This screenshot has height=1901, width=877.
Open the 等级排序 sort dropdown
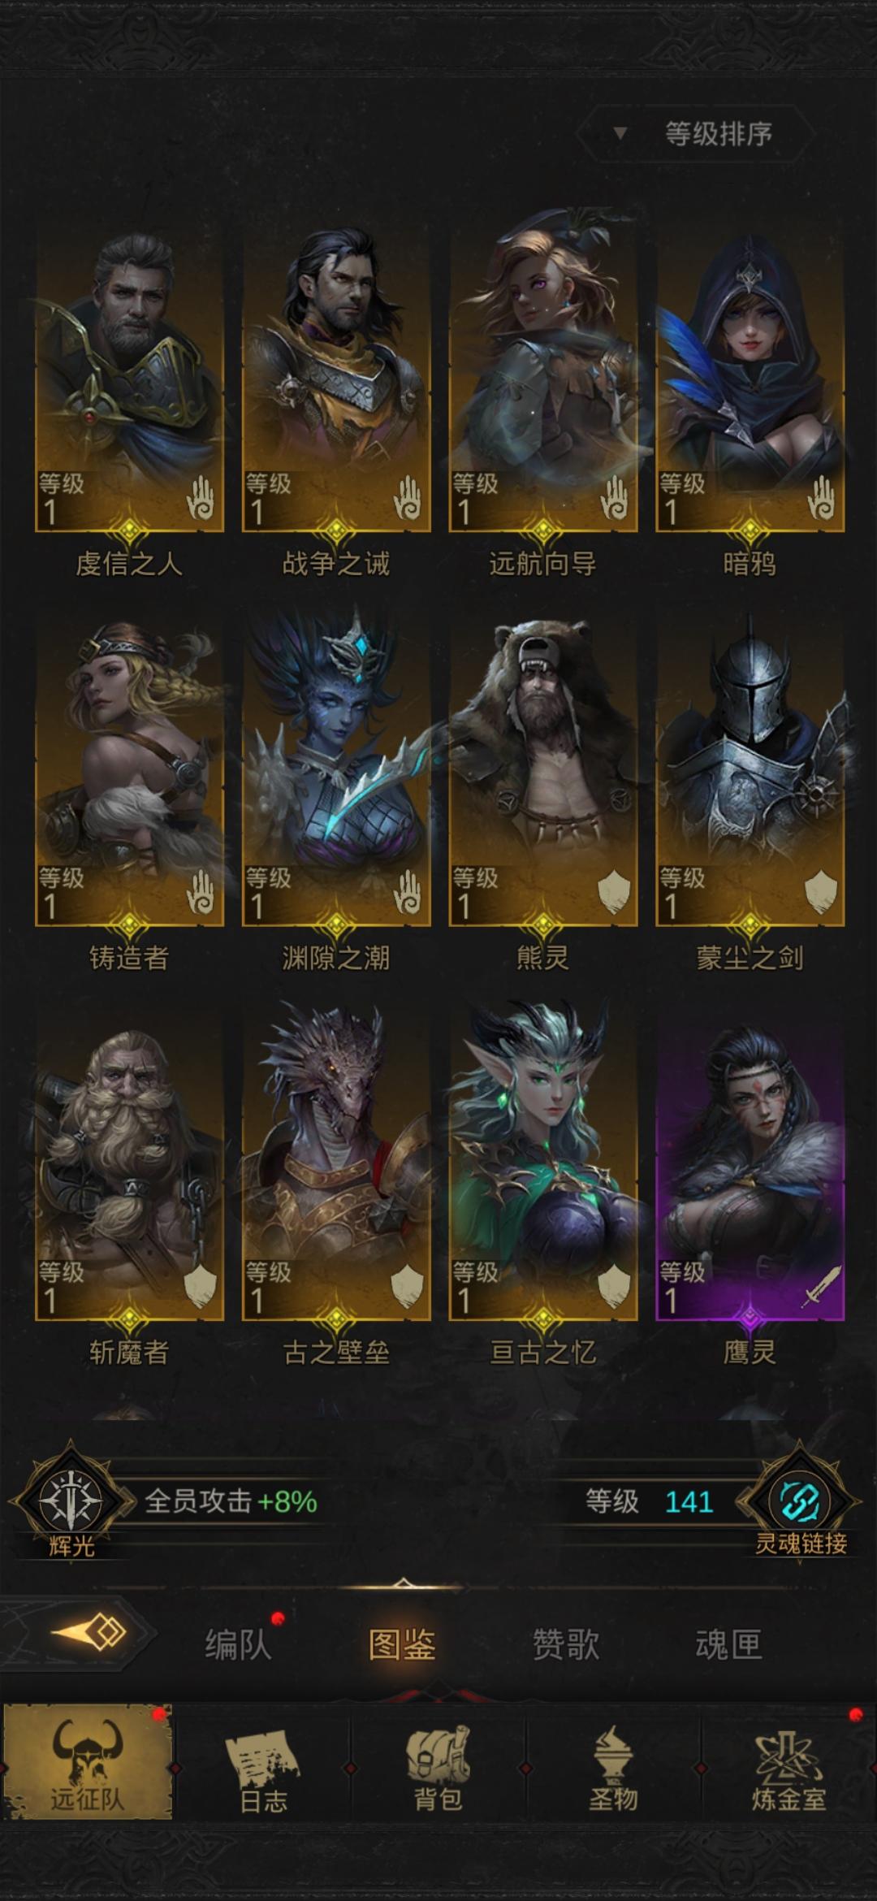pos(695,133)
